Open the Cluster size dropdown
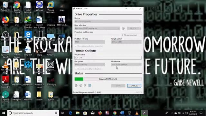This screenshot has height=116, width=206. pyautogui.click(x=126, y=64)
